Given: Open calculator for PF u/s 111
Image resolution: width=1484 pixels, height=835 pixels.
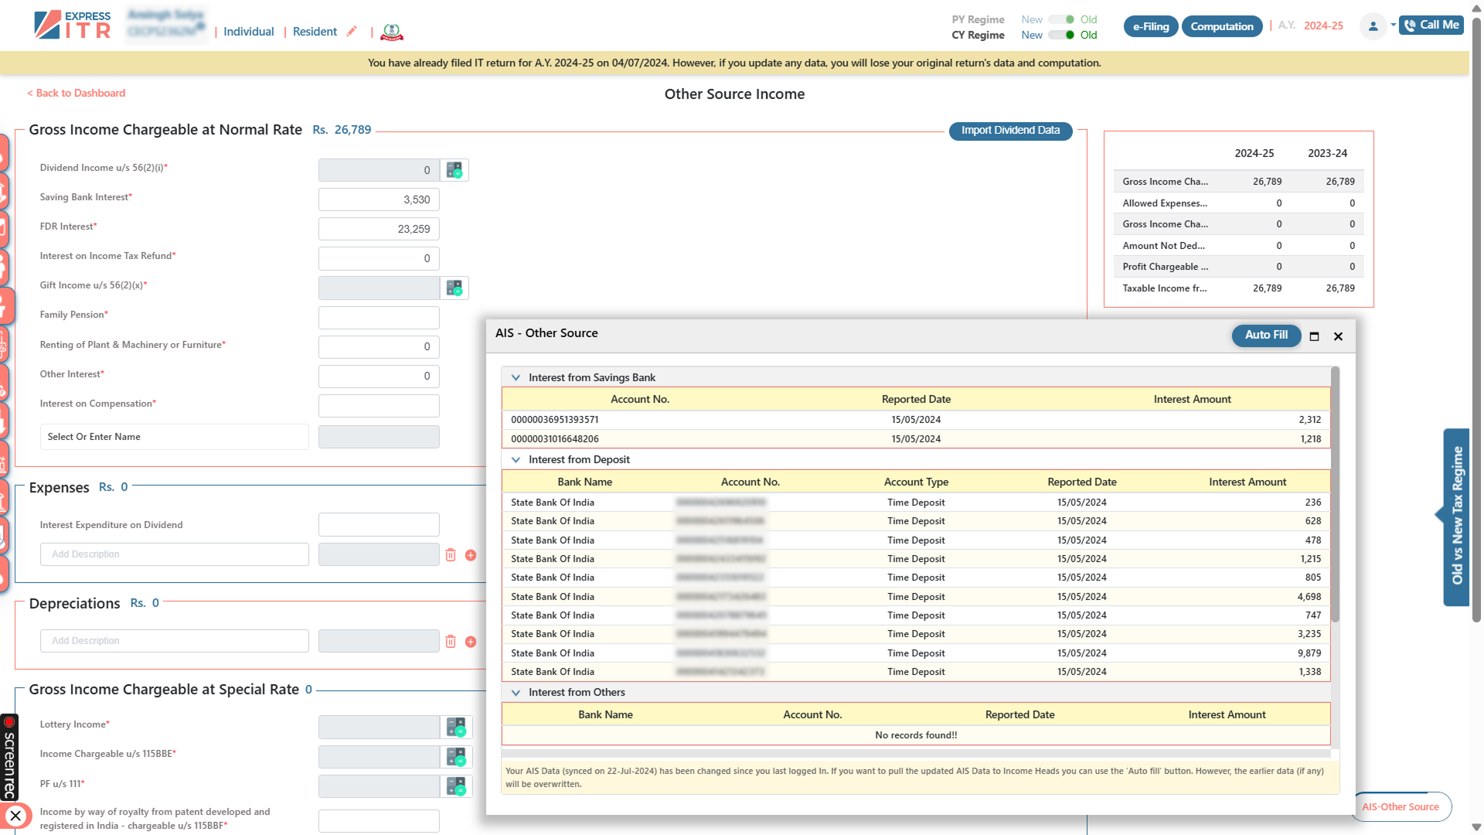Looking at the screenshot, I should click(455, 786).
